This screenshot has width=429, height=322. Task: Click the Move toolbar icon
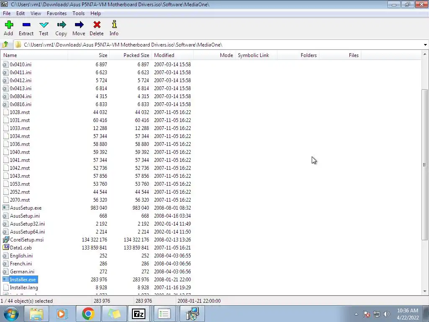pos(79,25)
